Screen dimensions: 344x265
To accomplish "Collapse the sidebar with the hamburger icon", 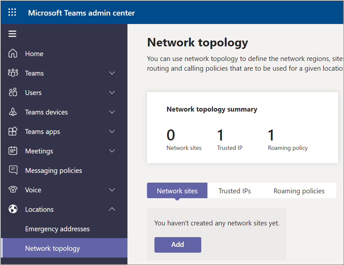I will (12, 34).
